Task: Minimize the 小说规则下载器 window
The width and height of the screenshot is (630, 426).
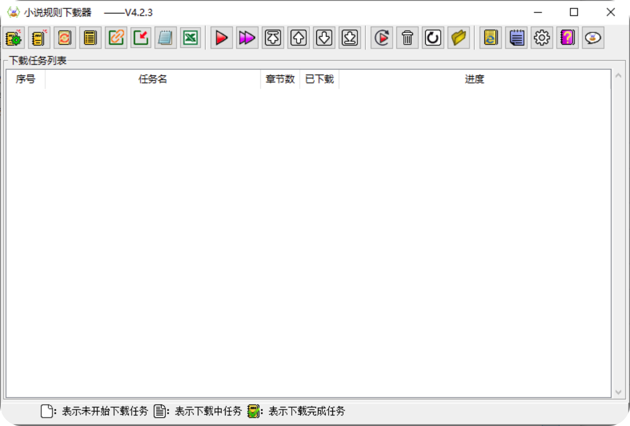Action: coord(538,12)
